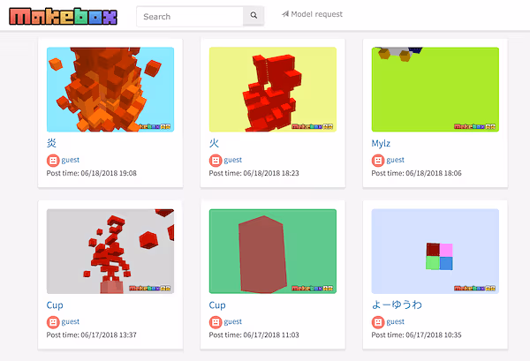Click guest avatar icon under Mylz
Screen dimensions: 530x361
click(x=378, y=161)
